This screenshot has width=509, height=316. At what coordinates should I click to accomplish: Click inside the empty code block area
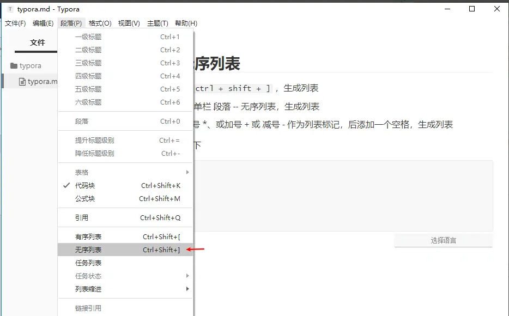pyautogui.click(x=343, y=196)
